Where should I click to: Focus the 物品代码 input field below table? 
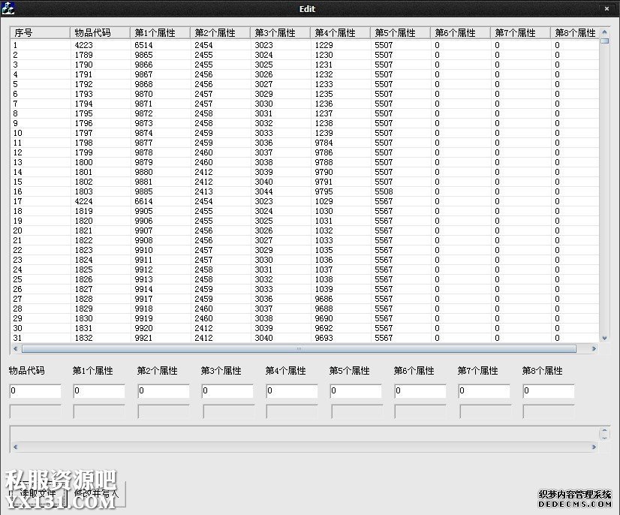[35, 391]
